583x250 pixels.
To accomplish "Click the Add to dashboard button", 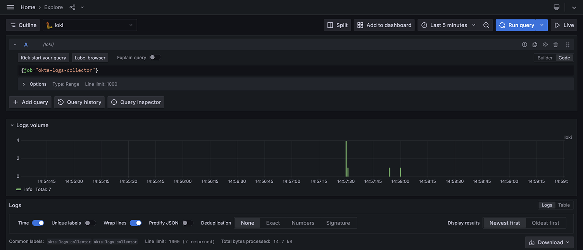I will coord(384,25).
